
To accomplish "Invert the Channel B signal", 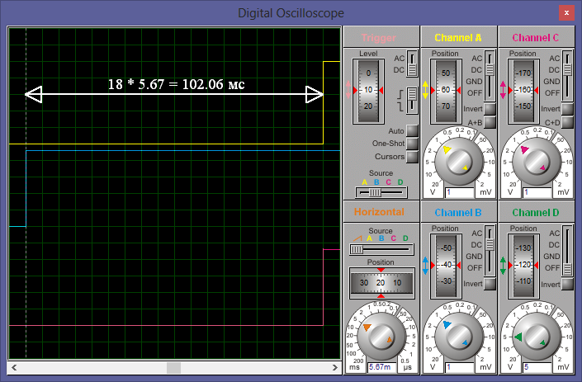I will [x=490, y=284].
